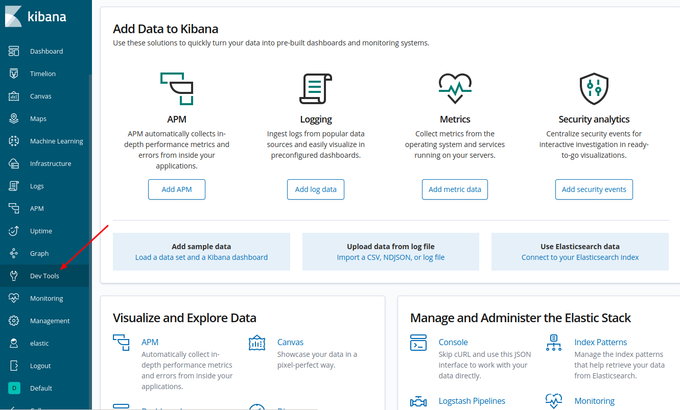This screenshot has height=410, width=680.
Task: Click the Add metric data button
Action: pos(455,189)
